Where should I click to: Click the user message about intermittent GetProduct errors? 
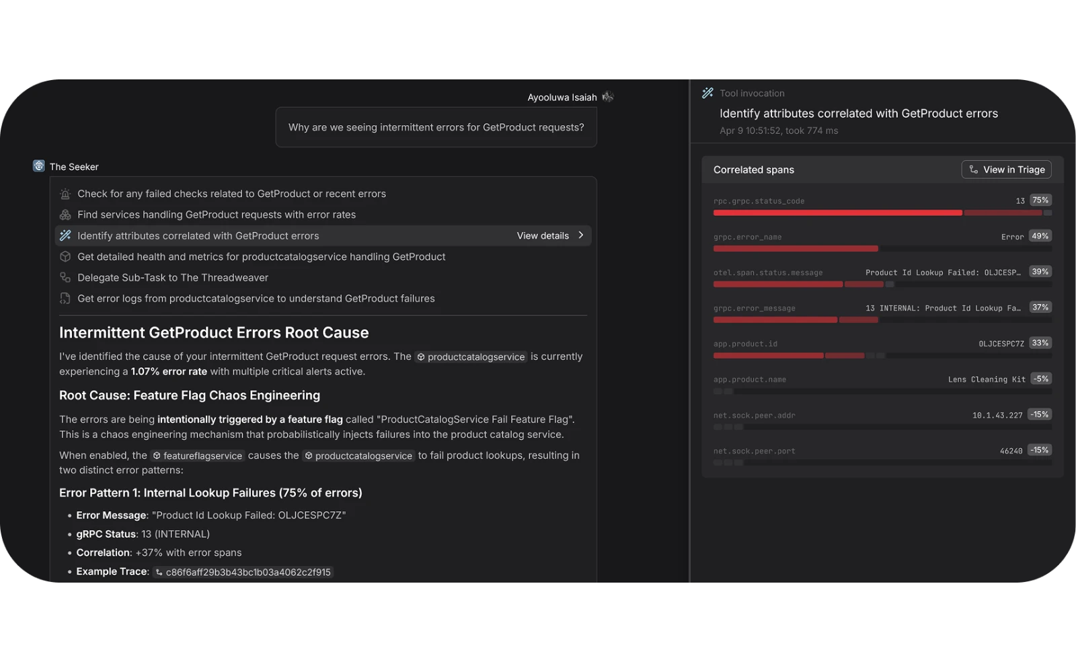[436, 127]
